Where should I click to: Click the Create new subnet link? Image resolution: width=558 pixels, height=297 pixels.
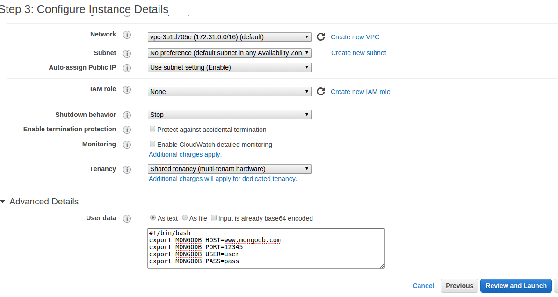pyautogui.click(x=358, y=53)
